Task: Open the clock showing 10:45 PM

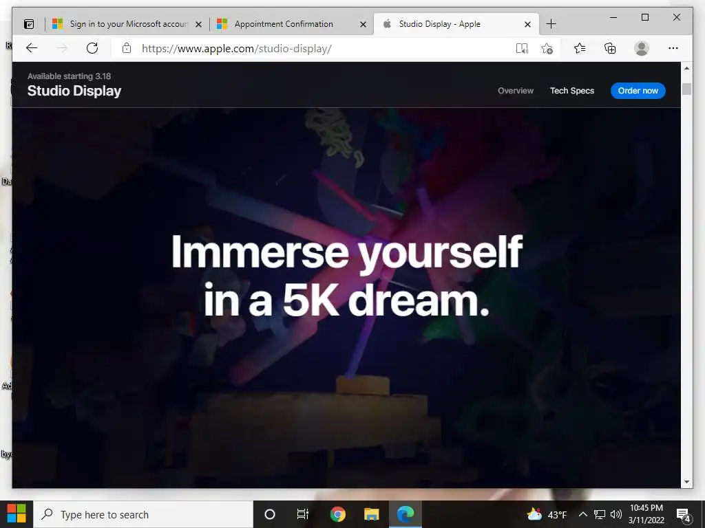Action: (x=646, y=514)
